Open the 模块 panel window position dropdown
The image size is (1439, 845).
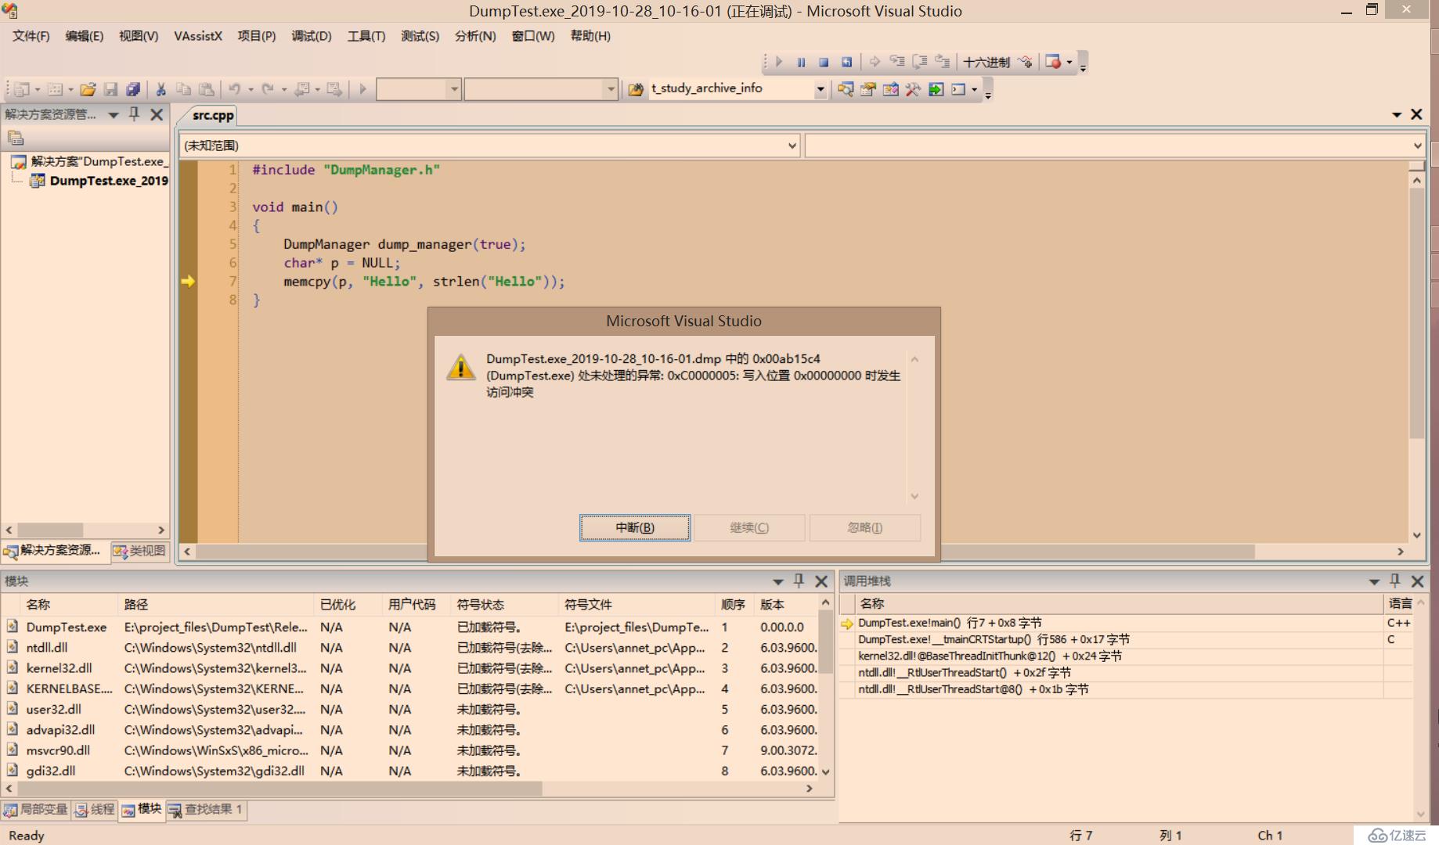tap(777, 581)
